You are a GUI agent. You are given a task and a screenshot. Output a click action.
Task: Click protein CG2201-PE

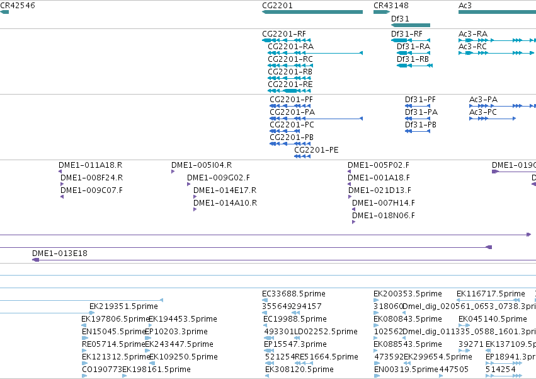tap(302, 156)
